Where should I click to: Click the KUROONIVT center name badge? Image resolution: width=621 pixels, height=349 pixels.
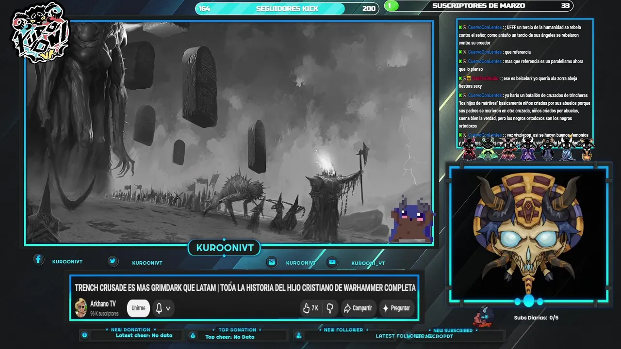225,248
